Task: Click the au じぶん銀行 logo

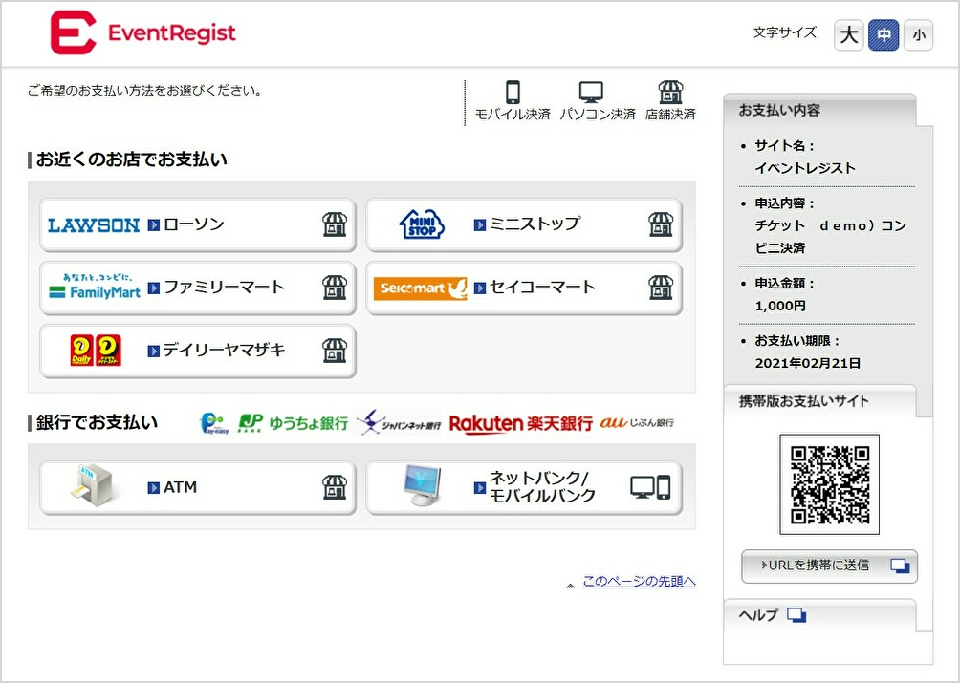Action: pyautogui.click(x=637, y=422)
